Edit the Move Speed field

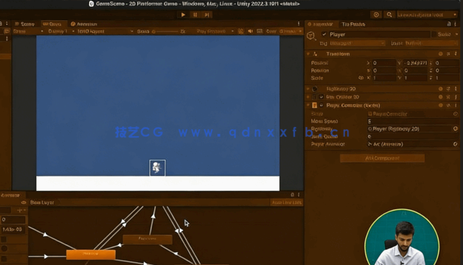413,121
